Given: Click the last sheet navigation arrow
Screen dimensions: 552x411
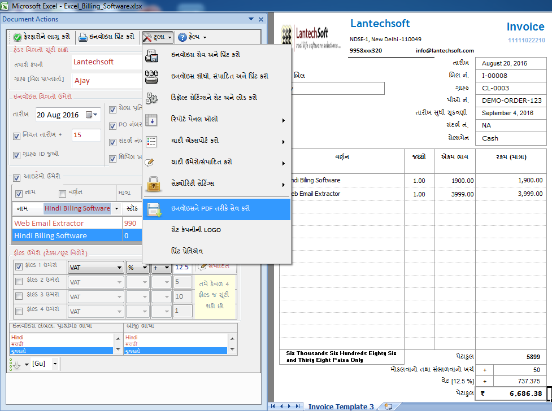Looking at the screenshot, I should pos(298,406).
